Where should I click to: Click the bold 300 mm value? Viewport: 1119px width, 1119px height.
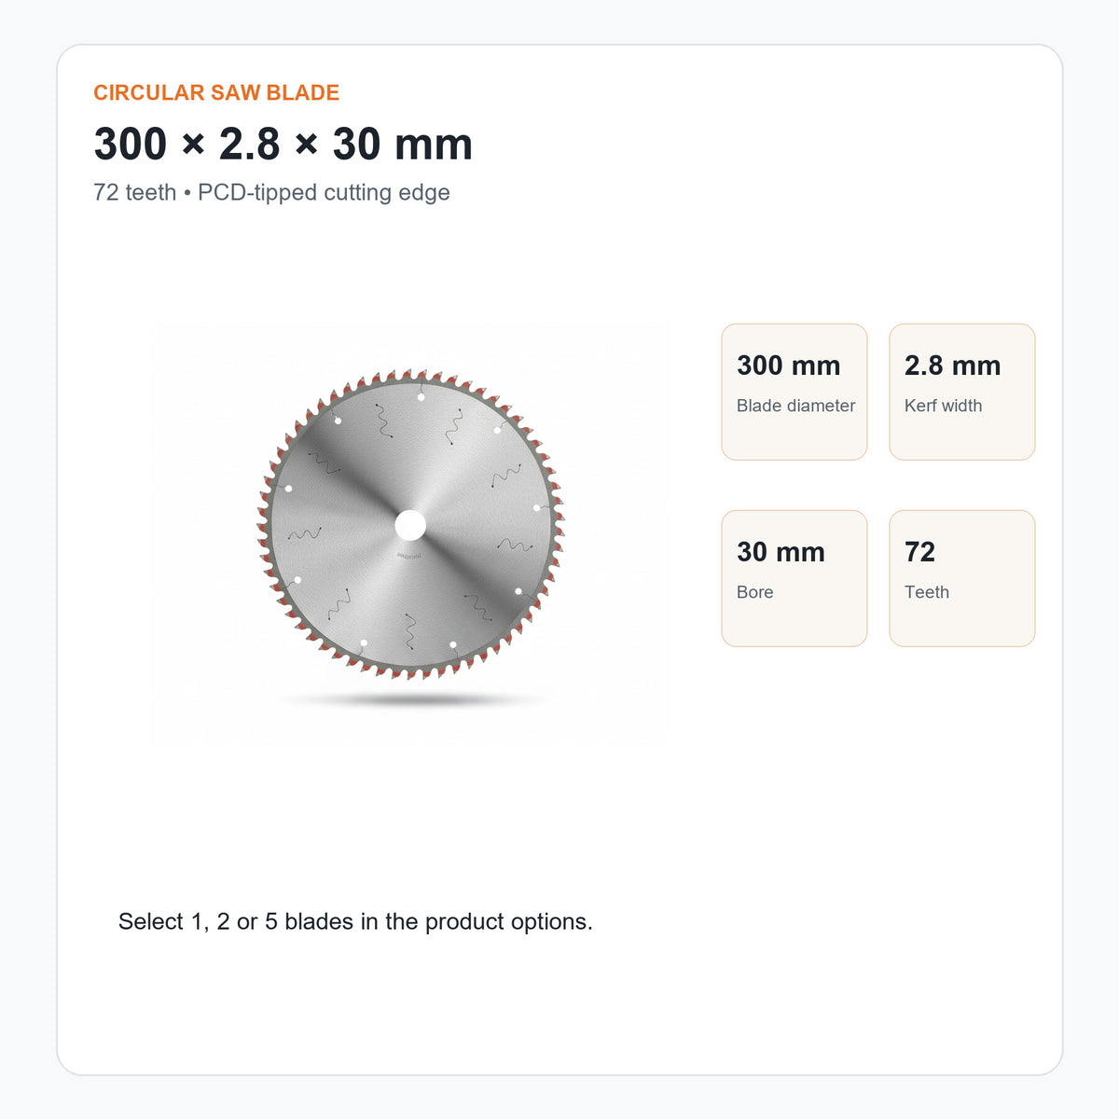click(x=789, y=366)
